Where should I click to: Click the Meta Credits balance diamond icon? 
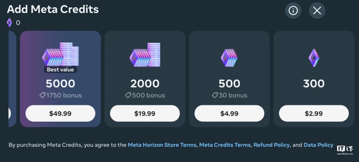coord(9,23)
